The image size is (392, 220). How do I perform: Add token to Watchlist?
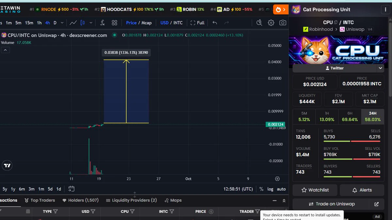[x=315, y=190]
